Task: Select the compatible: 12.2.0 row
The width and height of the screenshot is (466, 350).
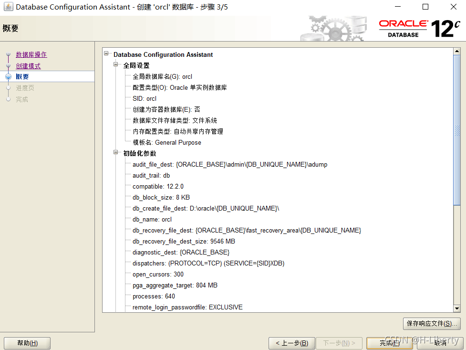Action: (x=158, y=187)
